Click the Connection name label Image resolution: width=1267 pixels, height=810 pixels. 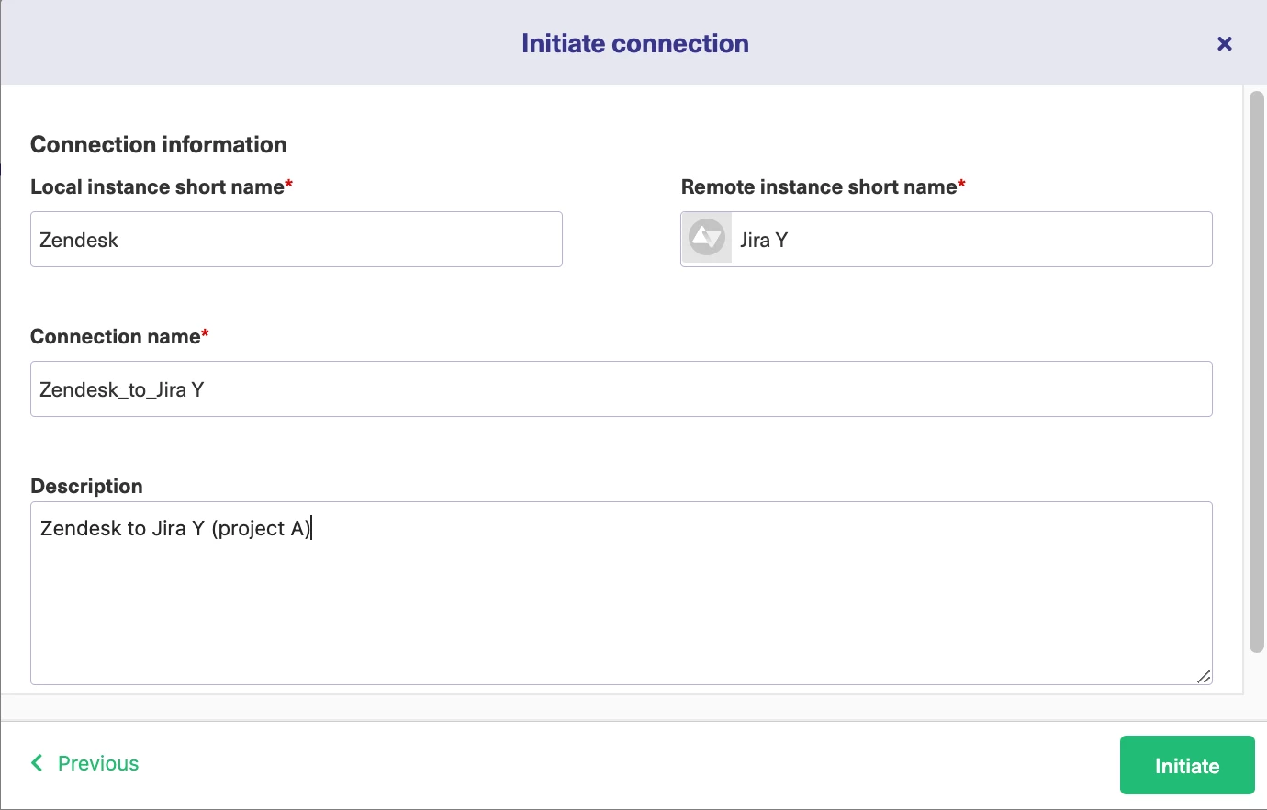119,336
